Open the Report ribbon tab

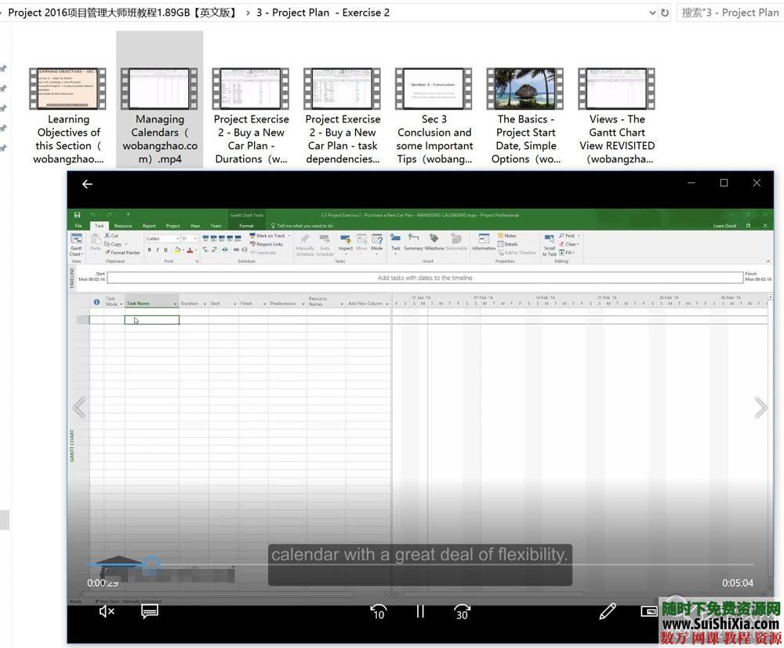coord(149,226)
